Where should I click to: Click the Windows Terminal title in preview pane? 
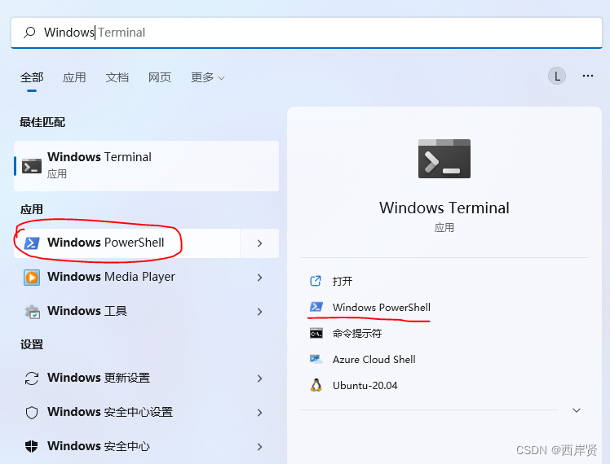click(444, 208)
